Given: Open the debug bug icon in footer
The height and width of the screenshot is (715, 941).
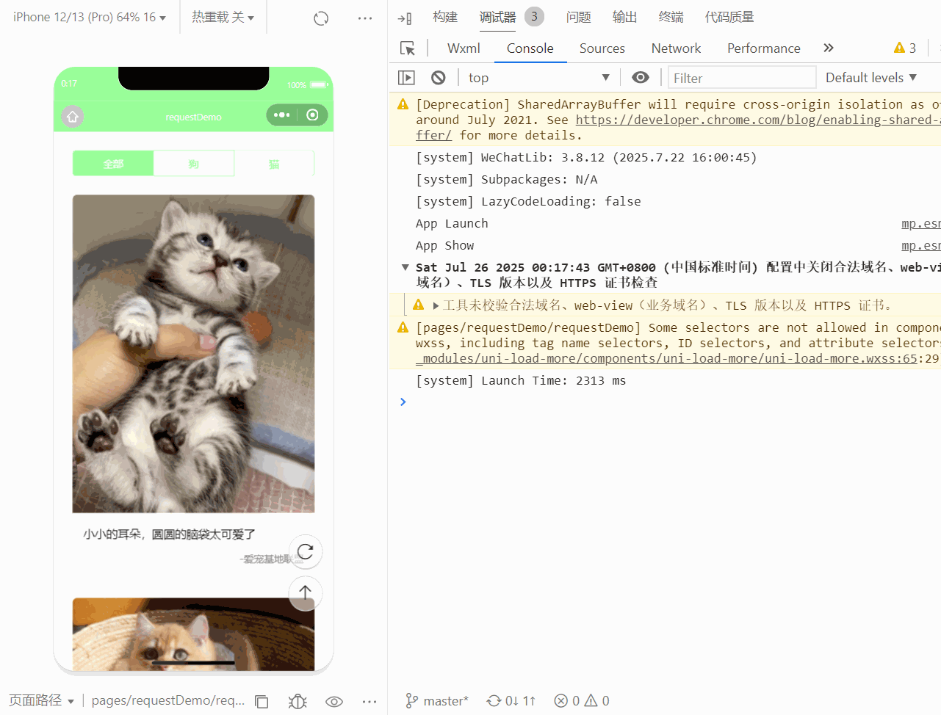Looking at the screenshot, I should pyautogui.click(x=298, y=701).
